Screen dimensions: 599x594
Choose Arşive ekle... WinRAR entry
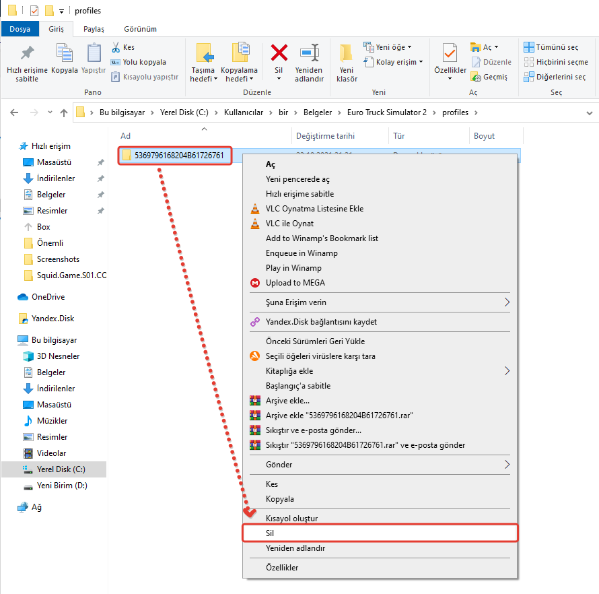tap(380, 401)
